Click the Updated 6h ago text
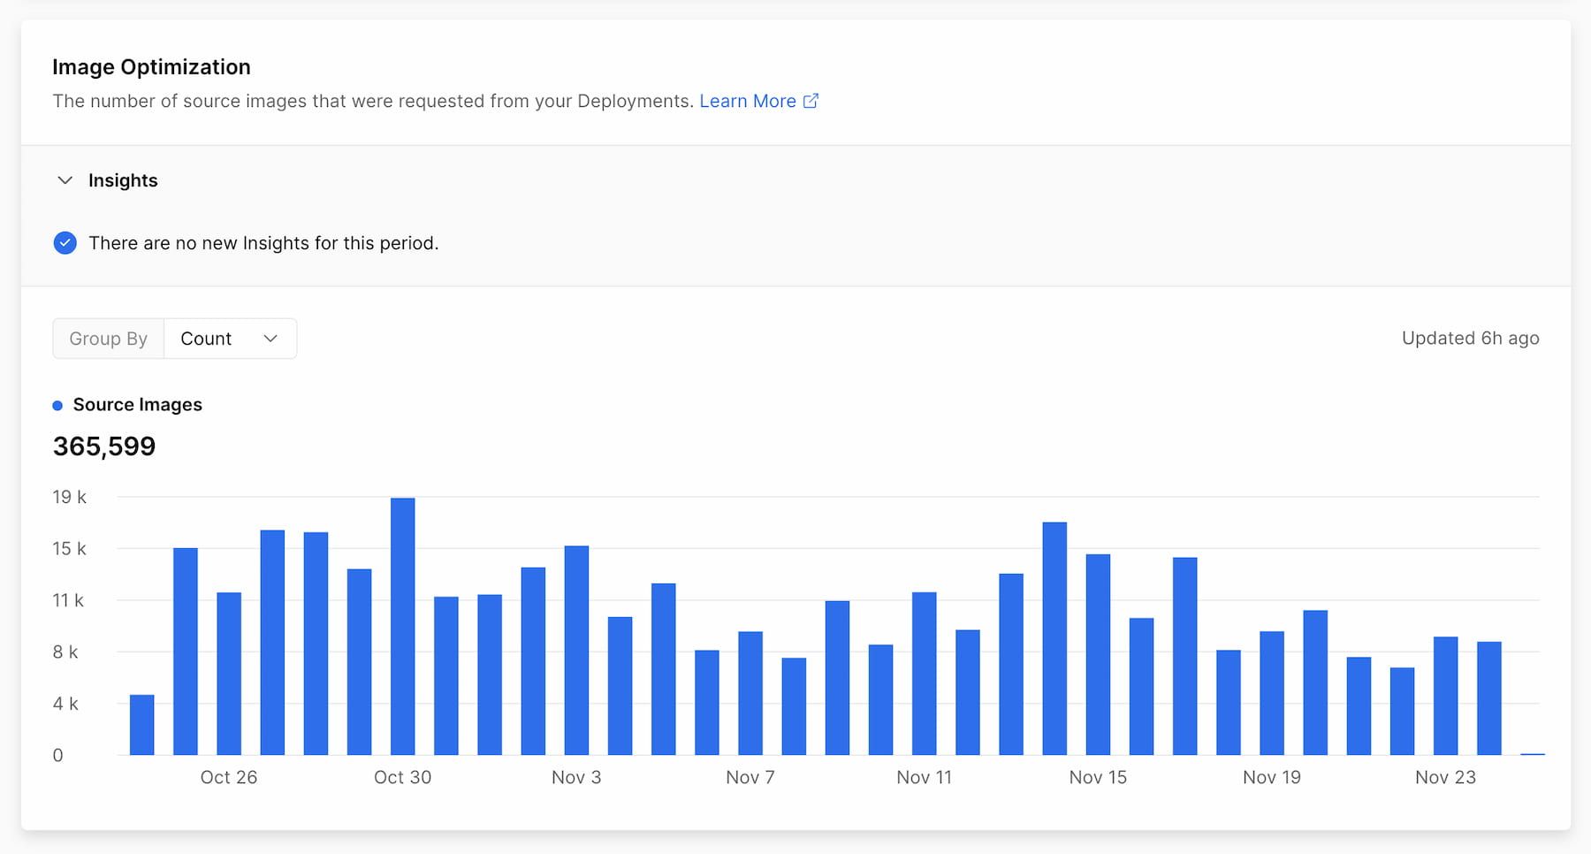This screenshot has width=1591, height=854. click(1470, 339)
